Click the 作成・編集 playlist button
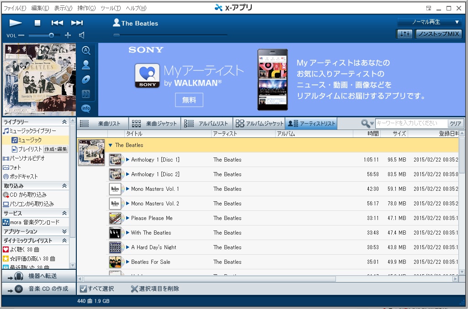The height and width of the screenshot is (309, 468). pos(55,149)
